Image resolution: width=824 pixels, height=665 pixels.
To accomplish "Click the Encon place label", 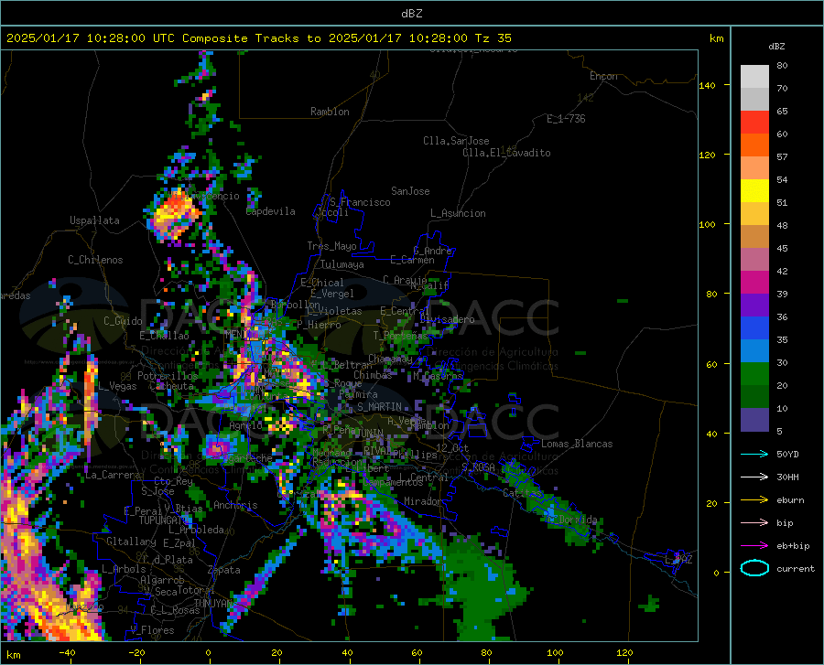I will point(603,76).
